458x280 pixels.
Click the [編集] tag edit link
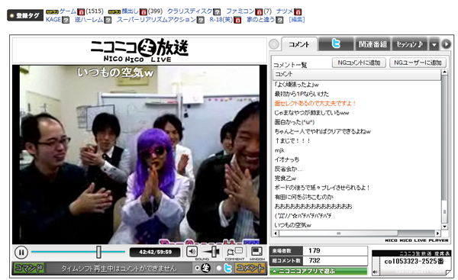pos(296,20)
